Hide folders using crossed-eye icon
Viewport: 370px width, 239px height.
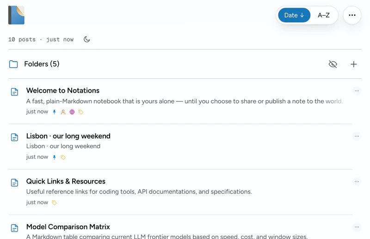point(333,64)
